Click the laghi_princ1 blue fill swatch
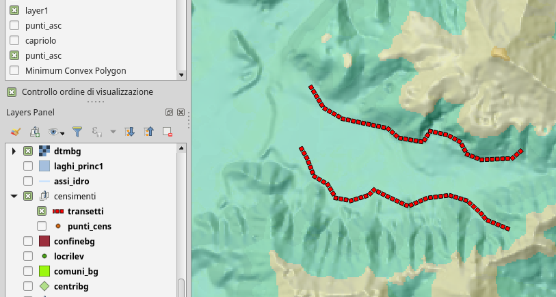 coord(44,166)
